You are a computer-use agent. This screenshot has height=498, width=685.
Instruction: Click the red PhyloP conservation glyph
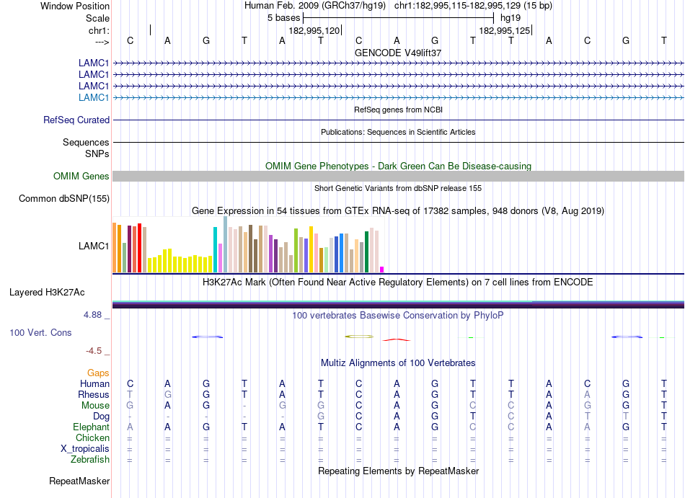[397, 339]
